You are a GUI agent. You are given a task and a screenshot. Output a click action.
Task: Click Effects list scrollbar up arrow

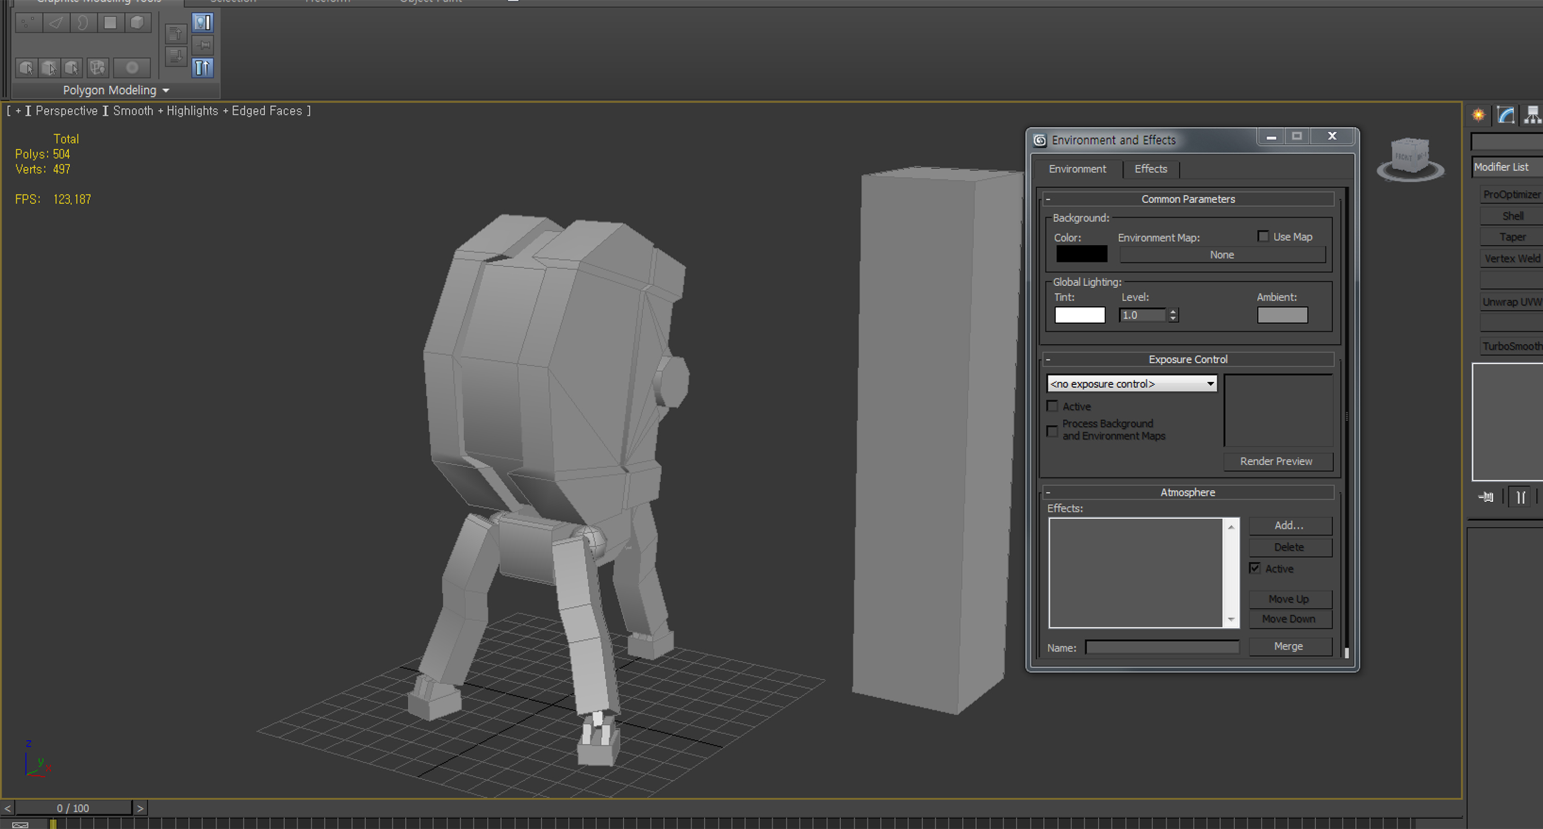point(1231,526)
